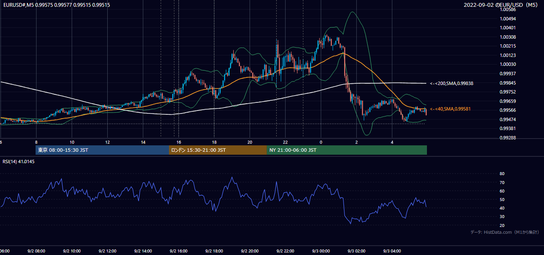Screen dimensions: 544x255
Task: Click price axis value 0.99845
Action: click(x=508, y=83)
